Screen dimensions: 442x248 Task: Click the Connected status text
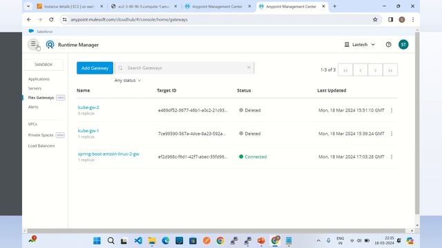pos(256,156)
